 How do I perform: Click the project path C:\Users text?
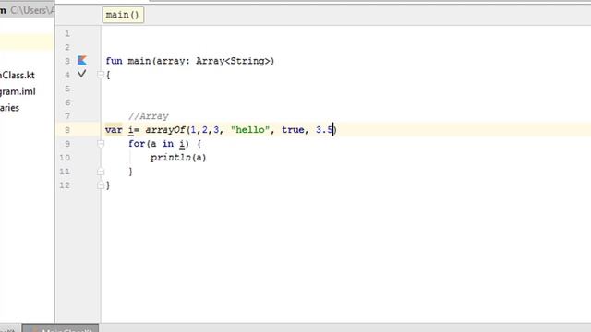[32, 10]
